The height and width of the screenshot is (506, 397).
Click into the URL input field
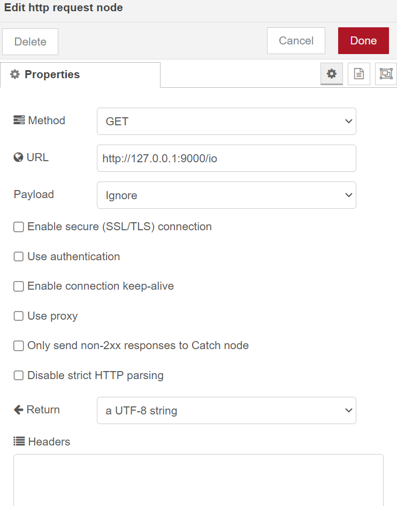pyautogui.click(x=226, y=158)
